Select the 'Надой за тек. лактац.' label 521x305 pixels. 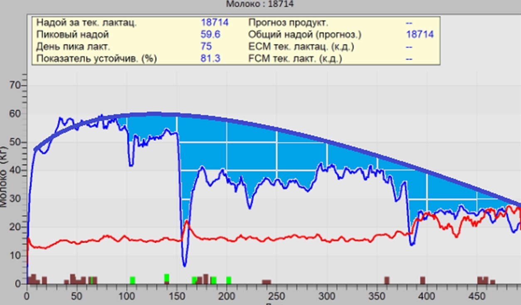(86, 22)
